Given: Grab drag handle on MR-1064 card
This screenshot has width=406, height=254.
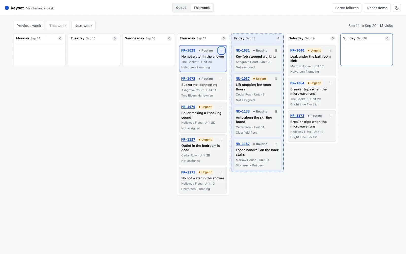Looking at the screenshot, I should [331, 83].
